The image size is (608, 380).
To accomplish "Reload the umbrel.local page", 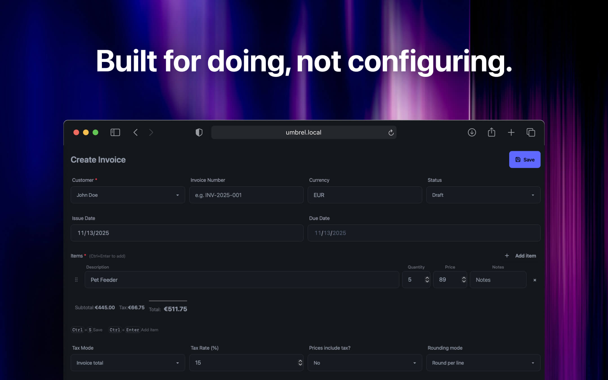I will (391, 133).
